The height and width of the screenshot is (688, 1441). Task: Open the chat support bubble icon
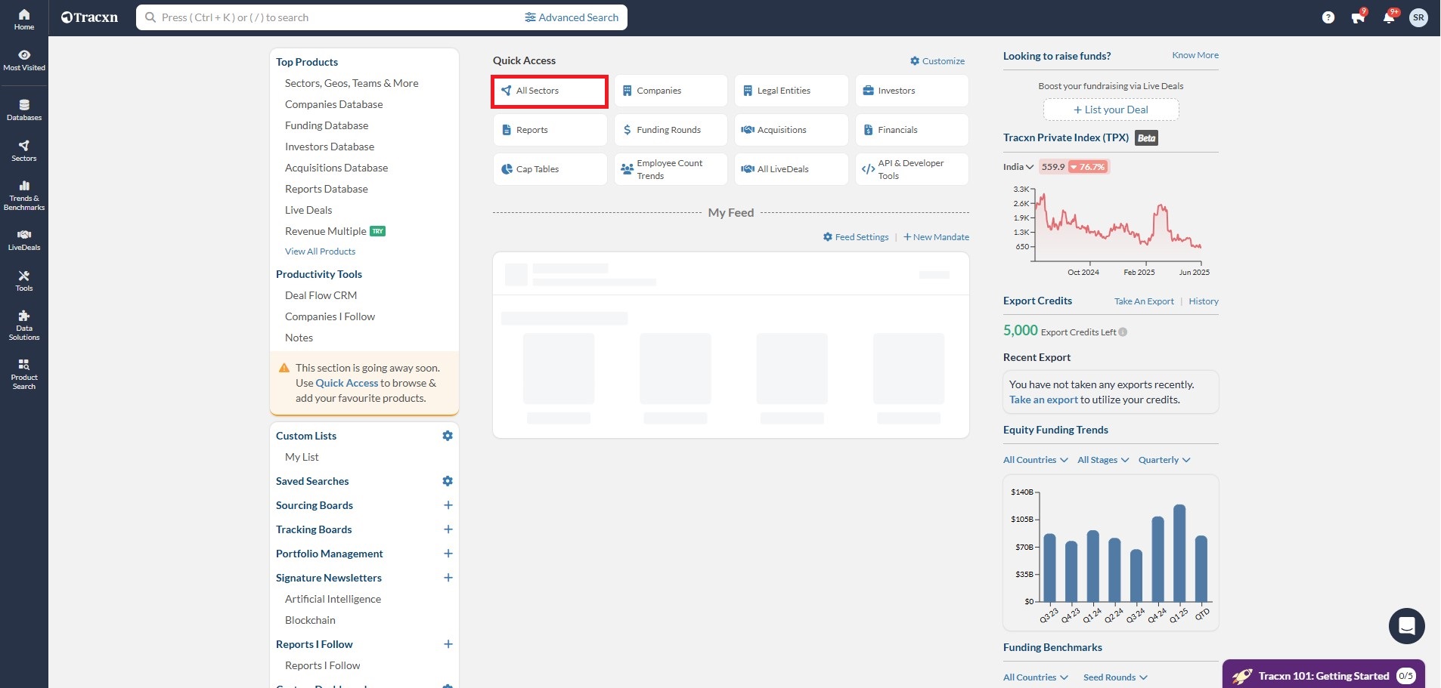tap(1406, 626)
